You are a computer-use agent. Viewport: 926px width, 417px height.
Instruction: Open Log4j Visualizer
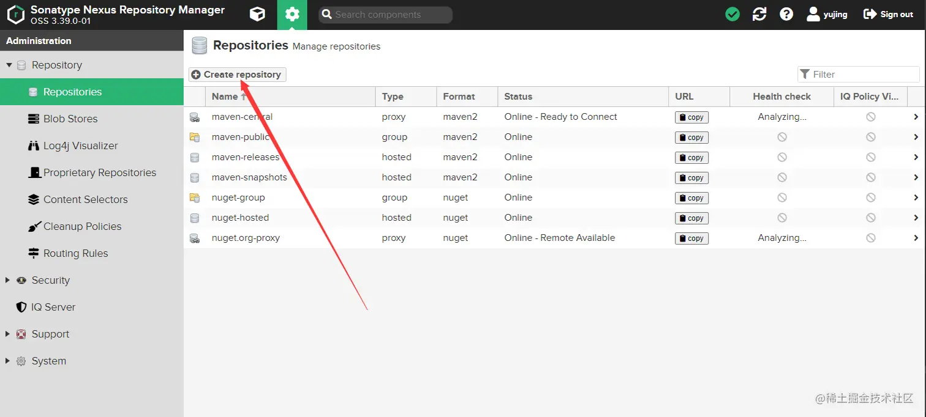pos(92,146)
